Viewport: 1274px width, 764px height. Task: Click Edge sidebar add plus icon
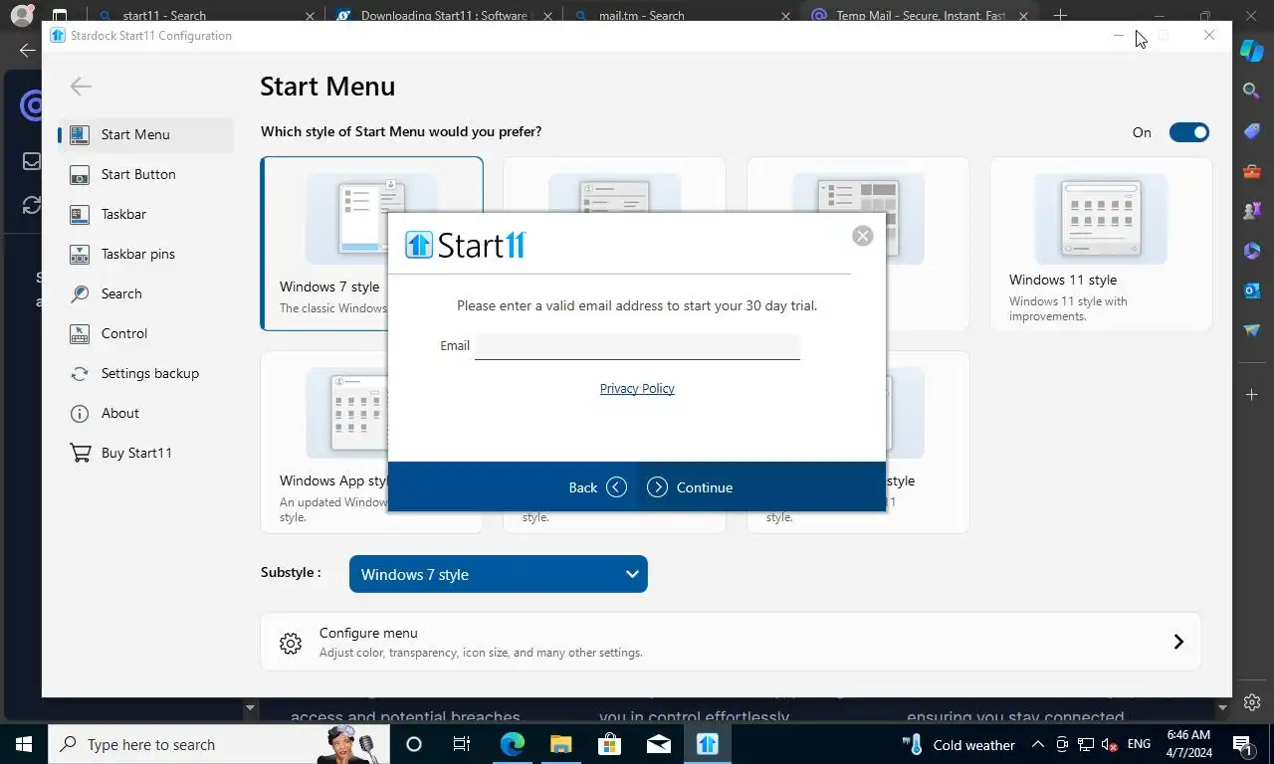pos(1252,395)
